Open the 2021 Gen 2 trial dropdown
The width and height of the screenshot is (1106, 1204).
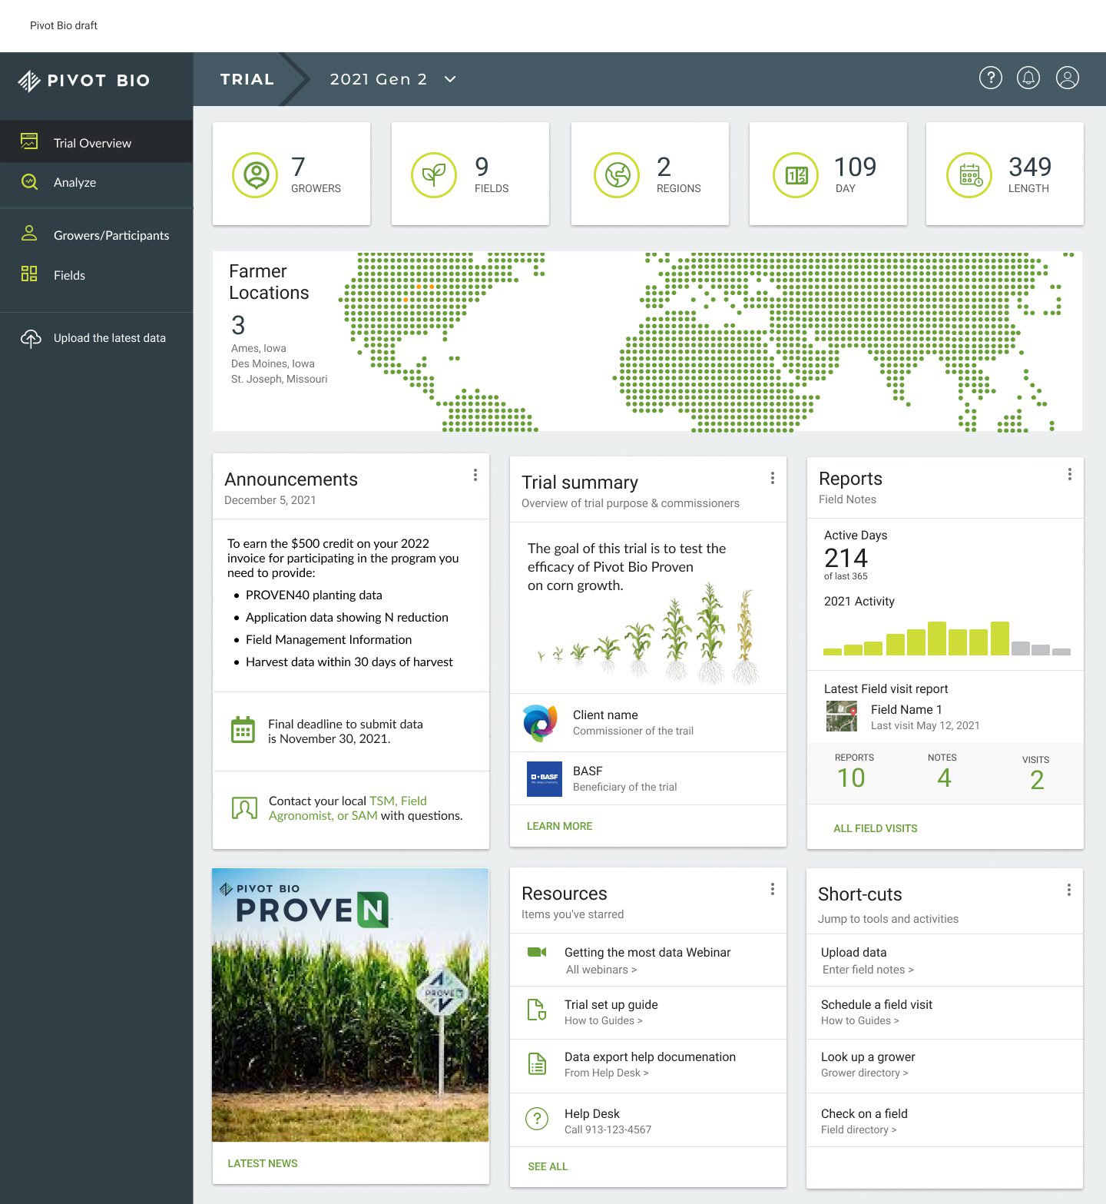pos(393,79)
